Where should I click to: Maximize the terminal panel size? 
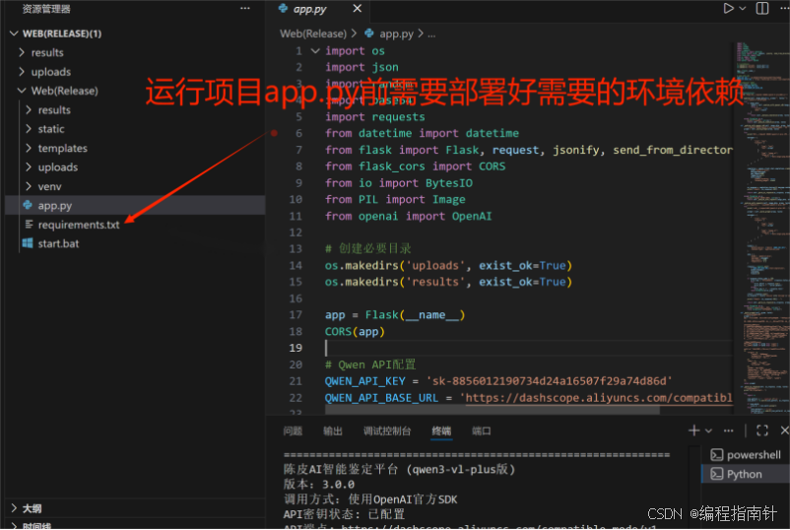[x=762, y=431]
